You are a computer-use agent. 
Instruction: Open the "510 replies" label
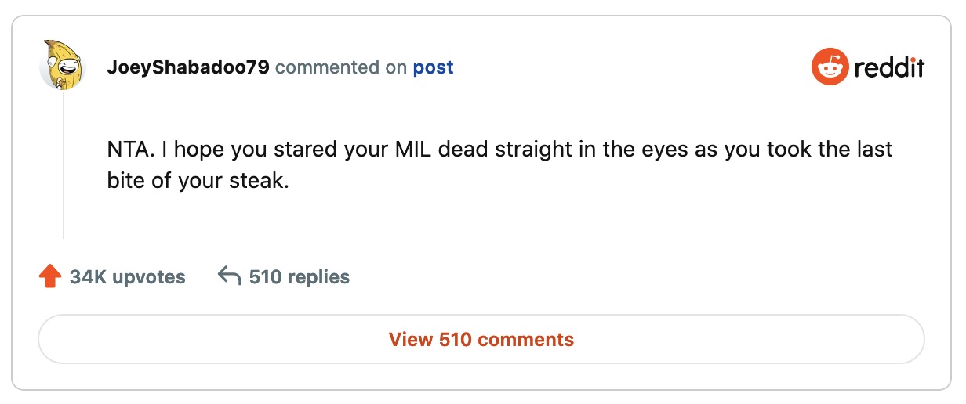tap(299, 277)
